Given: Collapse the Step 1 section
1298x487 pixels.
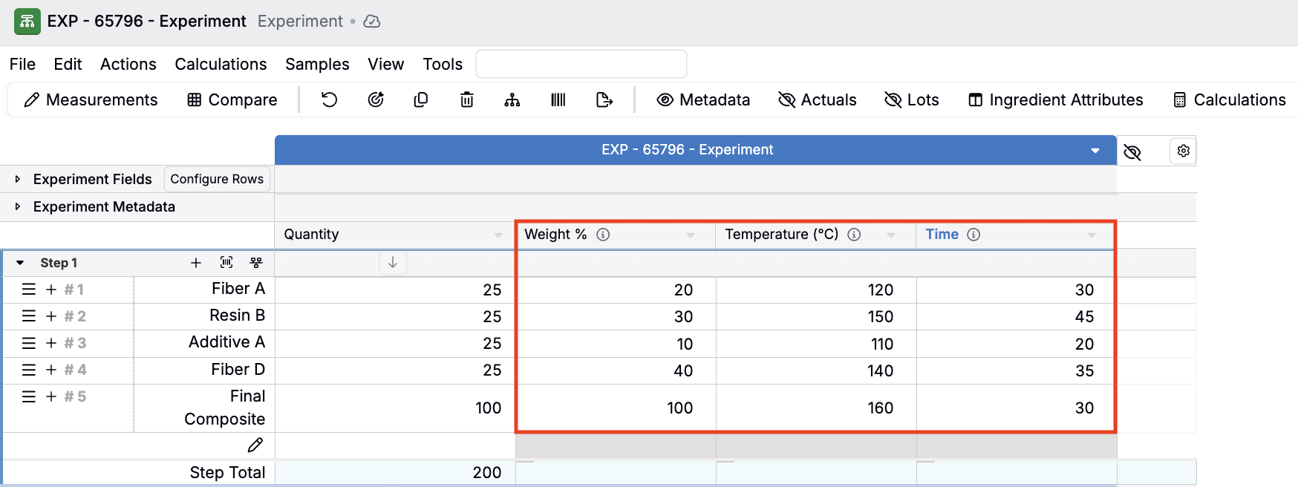Looking at the screenshot, I should tap(20, 263).
